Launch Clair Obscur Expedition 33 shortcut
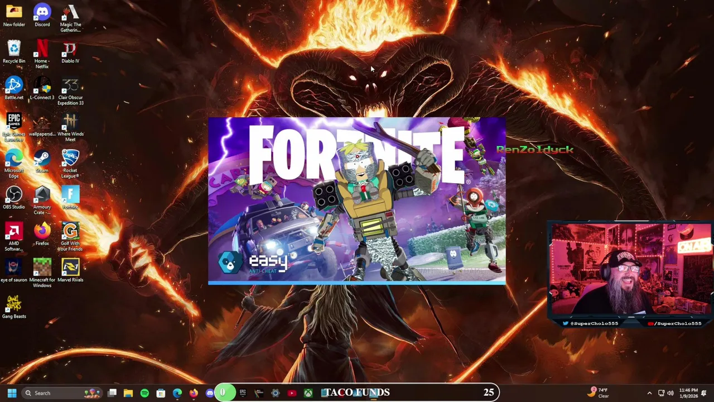714x402 pixels. point(70,92)
